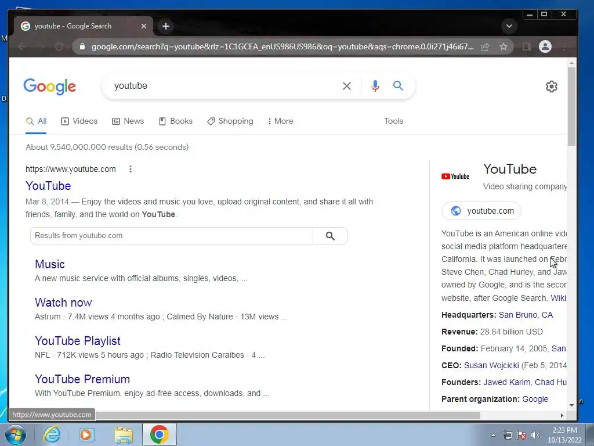The width and height of the screenshot is (594, 446).
Task: Bookmark this page with the star icon
Action: [x=503, y=46]
